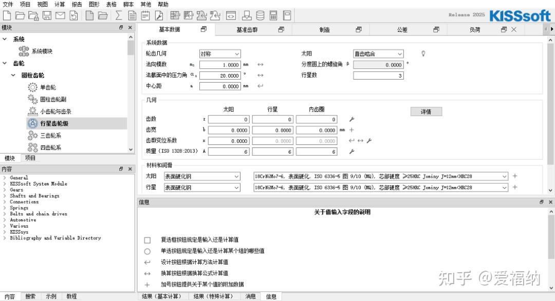Screen dimensions: 555x301
Task: Expand the General content node
Action: [x=5, y=178]
